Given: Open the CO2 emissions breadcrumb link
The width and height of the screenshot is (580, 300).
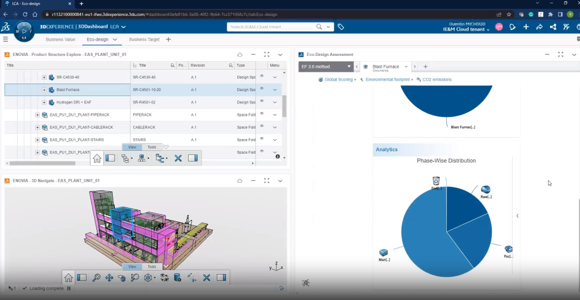Looking at the screenshot, I should click(x=437, y=79).
